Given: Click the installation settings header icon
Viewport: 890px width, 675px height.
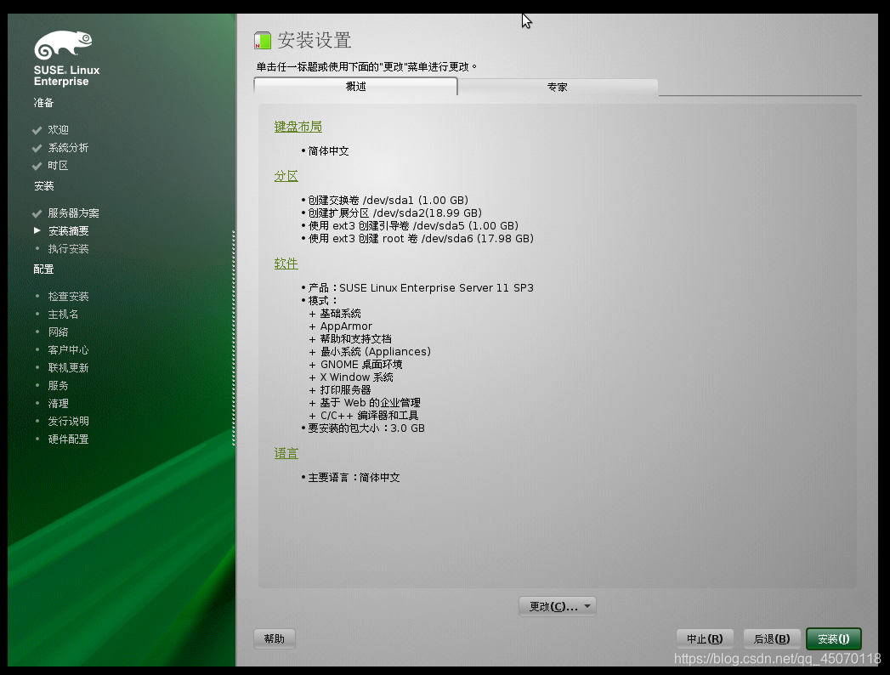Looking at the screenshot, I should [262, 40].
